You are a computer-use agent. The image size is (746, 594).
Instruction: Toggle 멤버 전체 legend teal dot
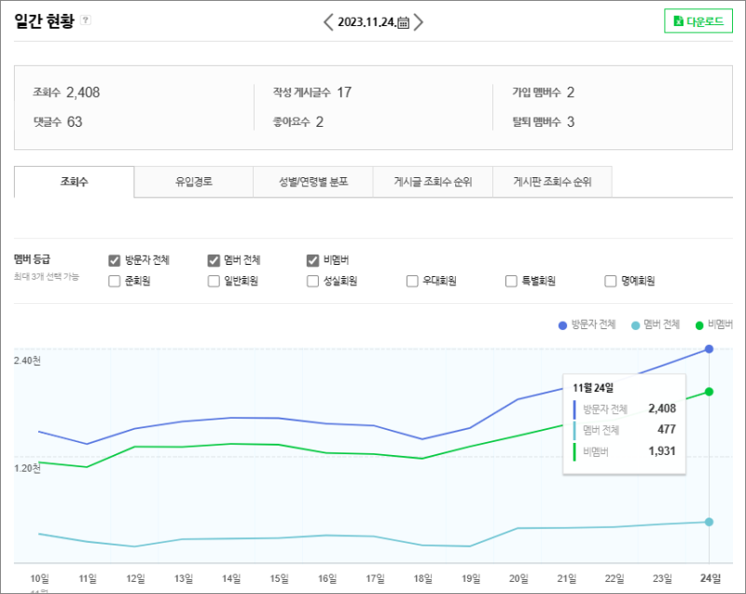pos(635,325)
